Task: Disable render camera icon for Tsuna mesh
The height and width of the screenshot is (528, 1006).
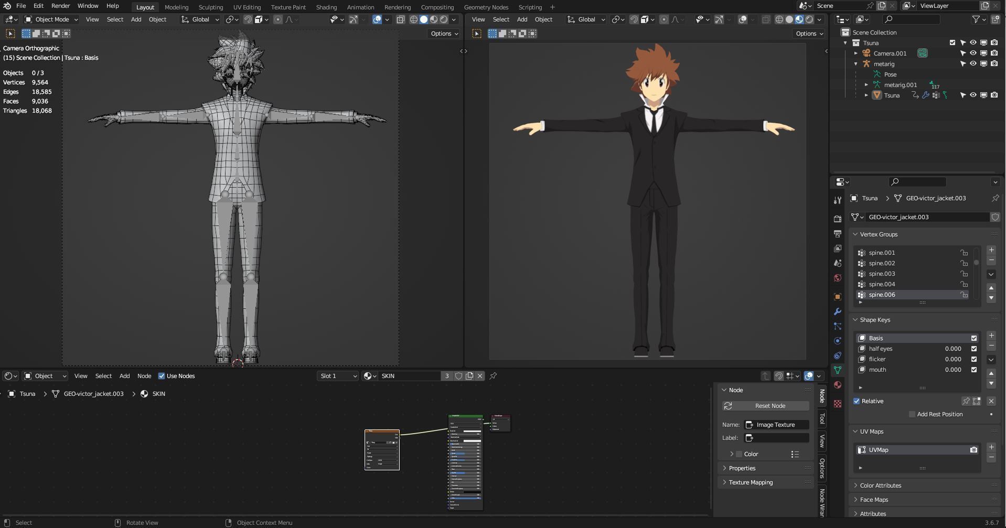Action: [x=994, y=95]
